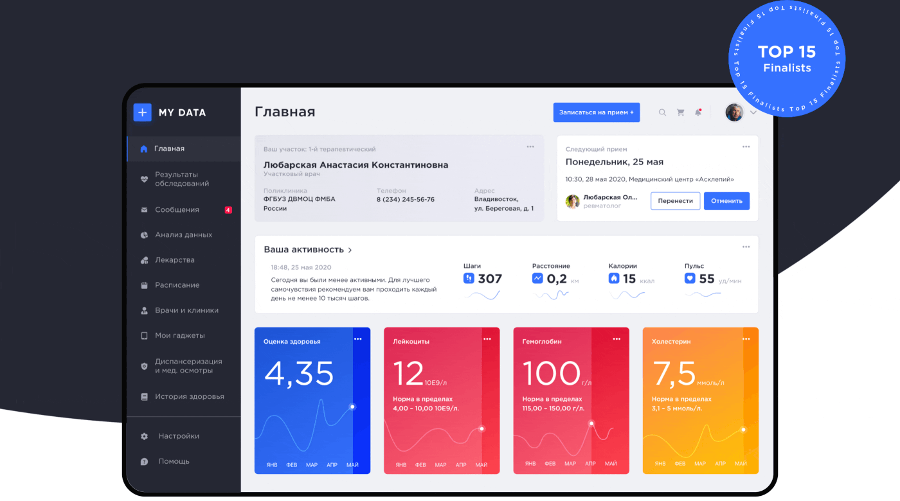Click the shield icon beside Диспансеризация
The image size is (900, 501).
[x=144, y=366]
